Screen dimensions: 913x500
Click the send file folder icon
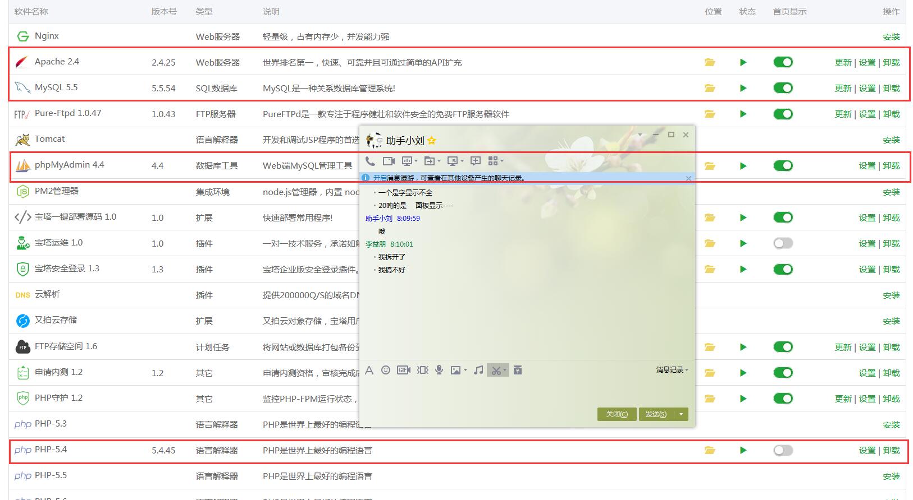(429, 161)
